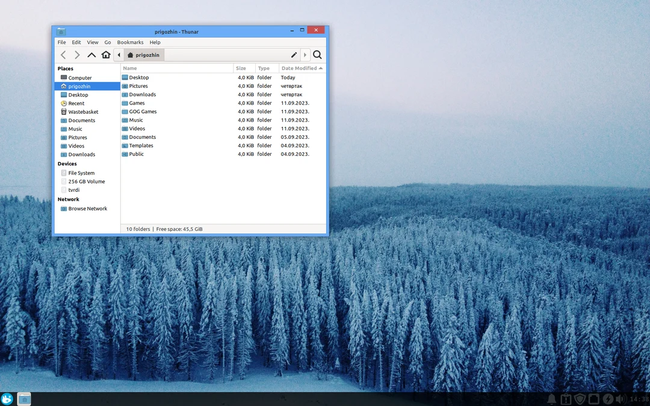Click the pencil icon to edit the path
The height and width of the screenshot is (406, 650).
click(x=293, y=55)
